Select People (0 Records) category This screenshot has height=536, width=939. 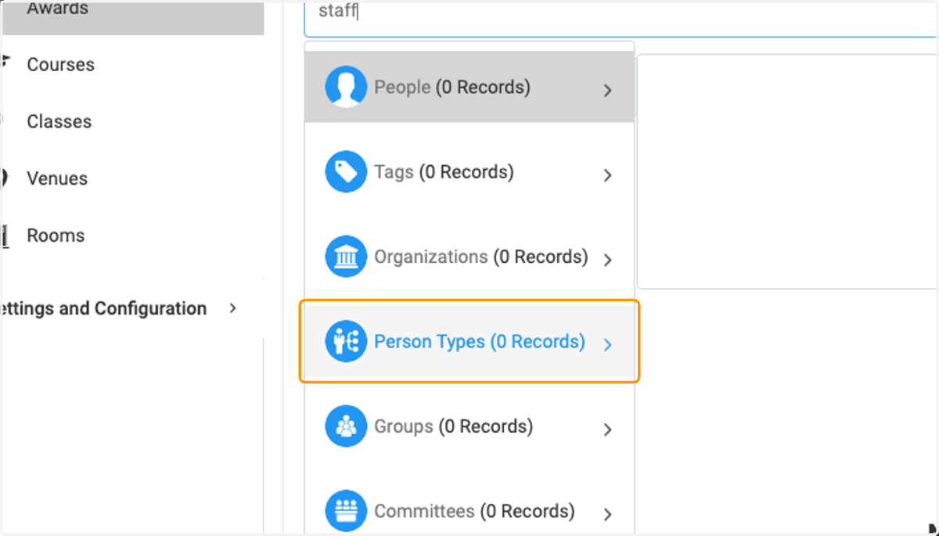point(469,87)
